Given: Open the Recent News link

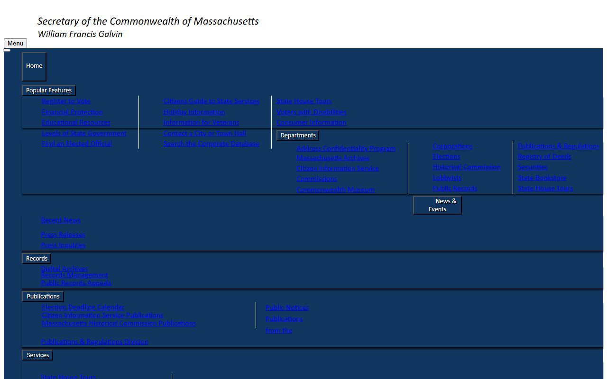Looking at the screenshot, I should [x=61, y=220].
